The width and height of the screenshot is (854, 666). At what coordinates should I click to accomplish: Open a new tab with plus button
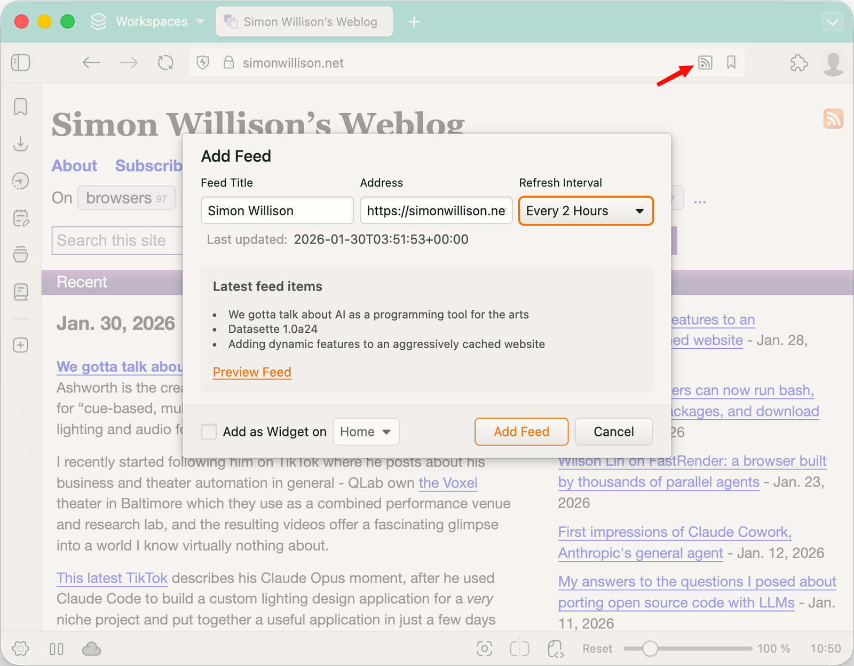click(x=414, y=22)
